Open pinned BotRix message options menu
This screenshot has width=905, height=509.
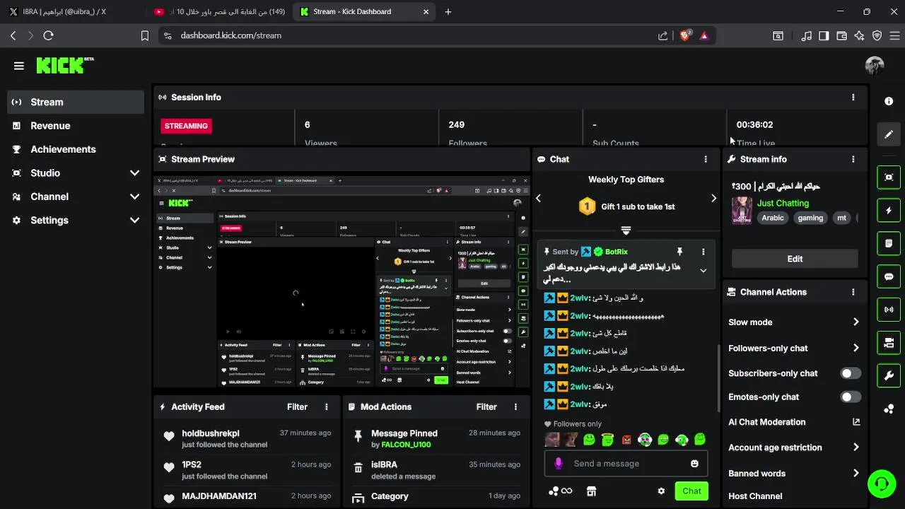(x=703, y=252)
